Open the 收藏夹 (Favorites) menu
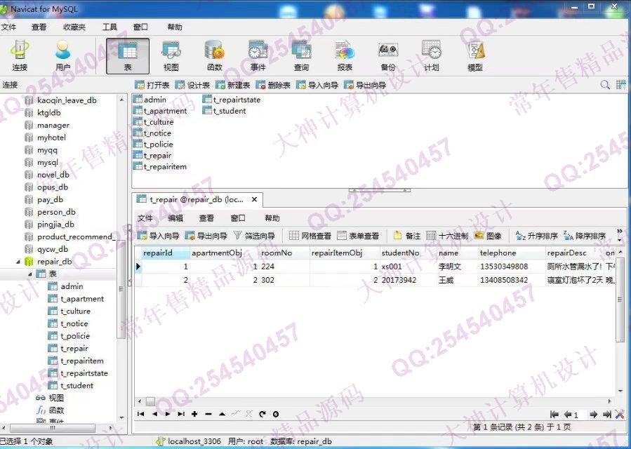The height and width of the screenshot is (449, 631). 74,27
